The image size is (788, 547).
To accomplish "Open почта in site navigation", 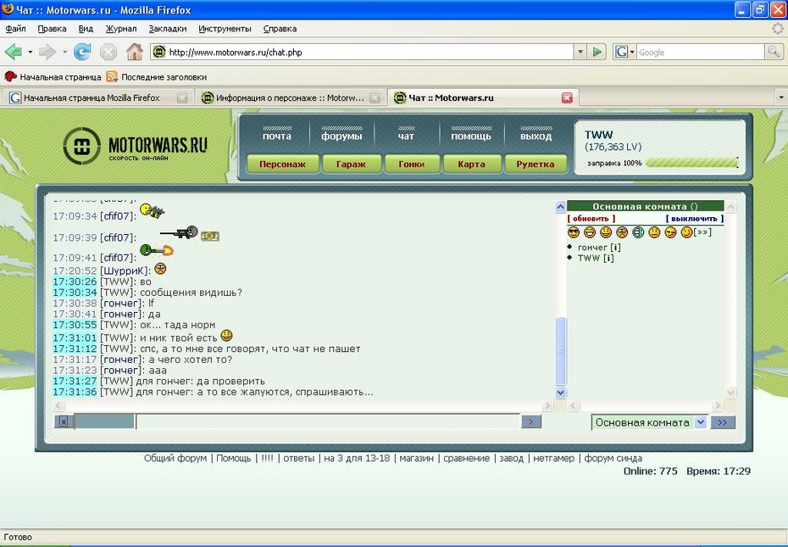I will (x=277, y=136).
